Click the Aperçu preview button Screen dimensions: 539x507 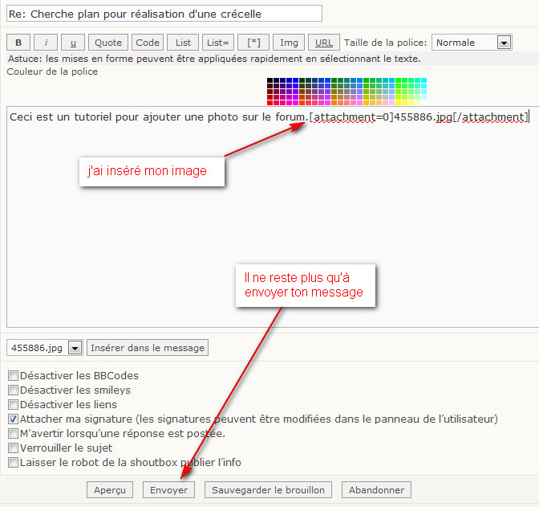pyautogui.click(x=110, y=489)
